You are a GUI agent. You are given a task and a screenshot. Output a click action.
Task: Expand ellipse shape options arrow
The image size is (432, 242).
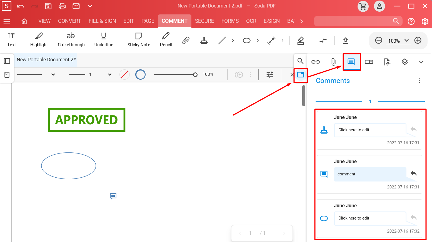pyautogui.click(x=258, y=41)
